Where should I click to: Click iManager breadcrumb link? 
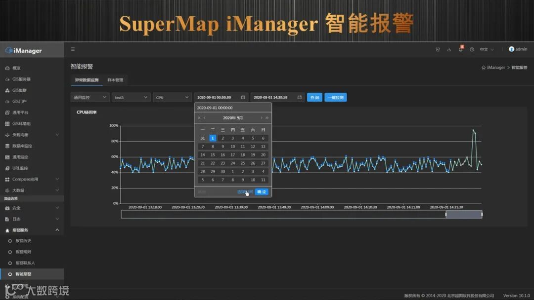tap(496, 67)
